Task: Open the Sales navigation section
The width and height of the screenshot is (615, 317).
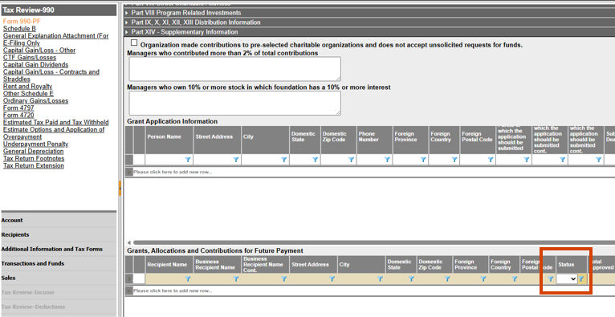Action: pos(59,278)
